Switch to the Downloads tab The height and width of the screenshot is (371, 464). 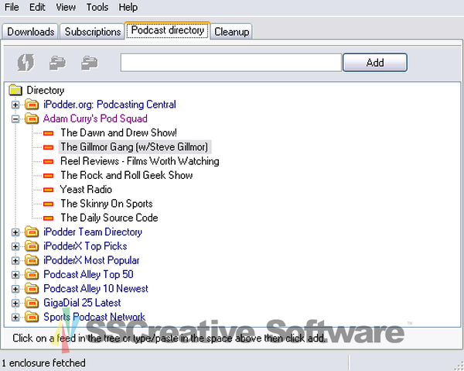(30, 32)
